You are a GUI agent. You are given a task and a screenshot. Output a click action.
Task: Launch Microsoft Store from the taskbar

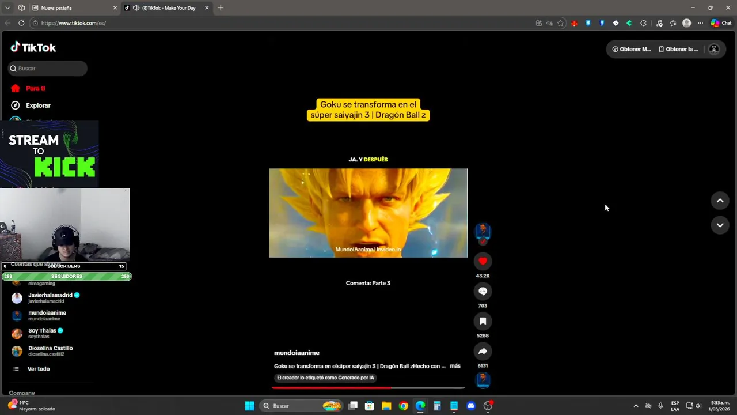pyautogui.click(x=370, y=406)
